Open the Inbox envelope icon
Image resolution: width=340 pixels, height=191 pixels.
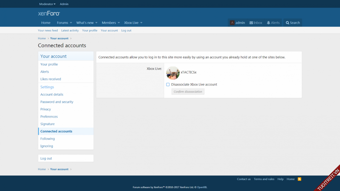pyautogui.click(x=251, y=23)
